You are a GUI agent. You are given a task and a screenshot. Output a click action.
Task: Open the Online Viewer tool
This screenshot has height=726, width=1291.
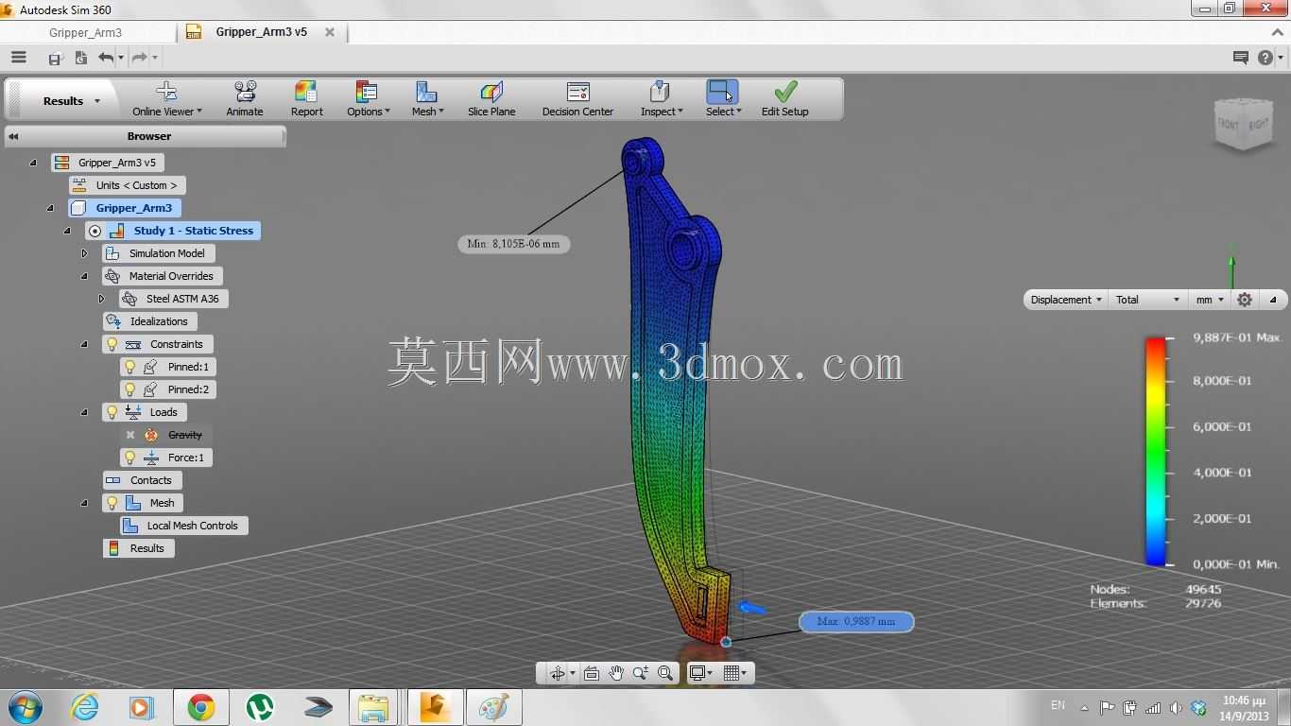click(166, 99)
